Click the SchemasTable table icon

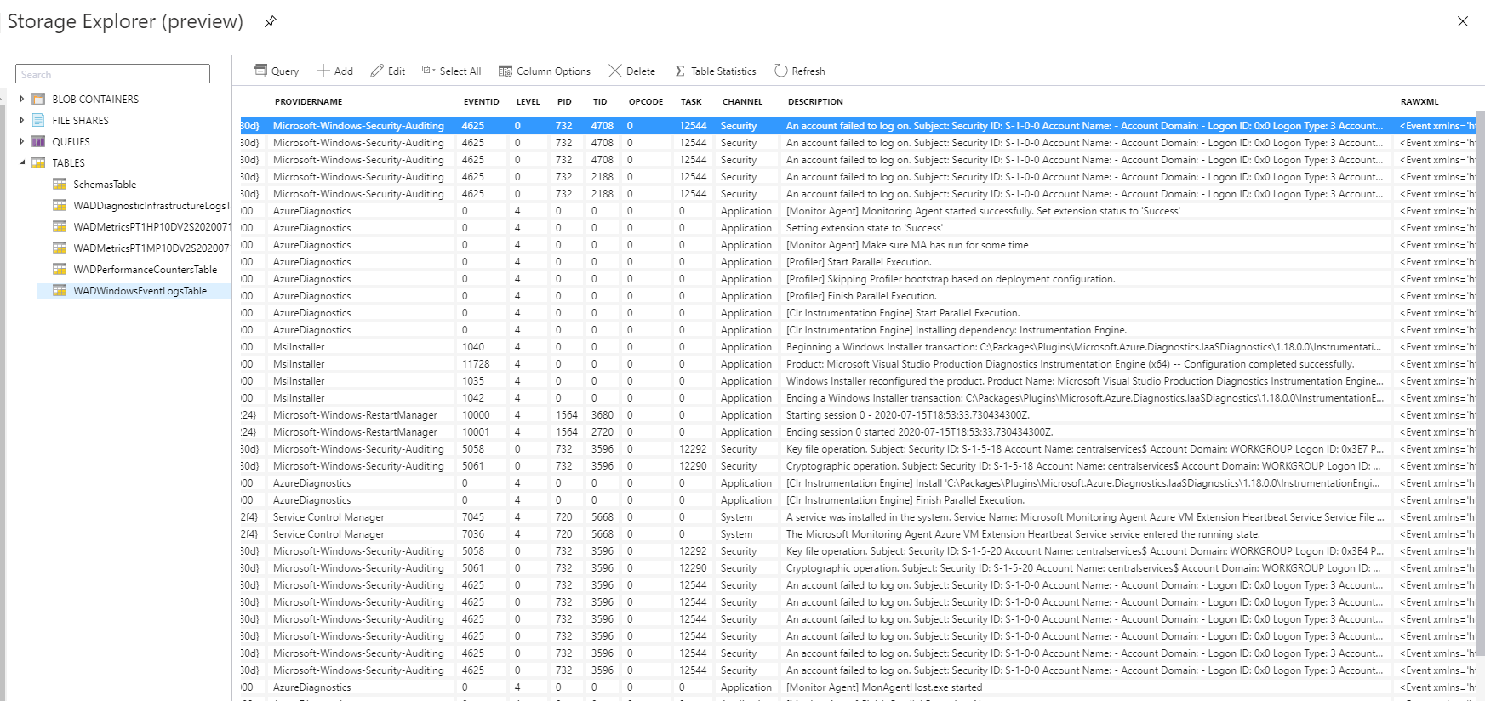tap(60, 184)
